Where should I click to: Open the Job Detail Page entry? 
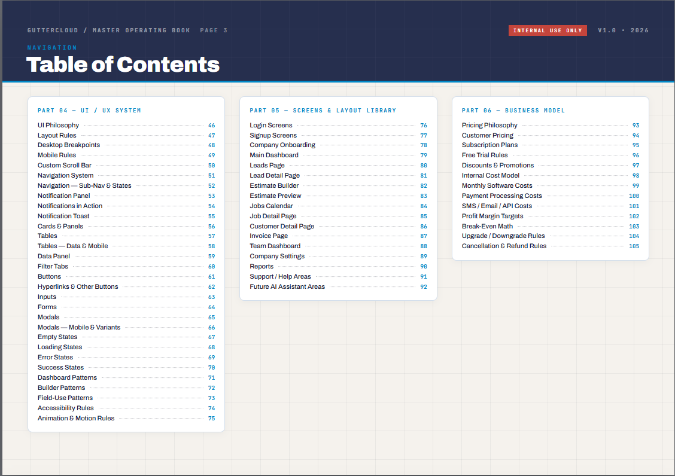point(338,216)
